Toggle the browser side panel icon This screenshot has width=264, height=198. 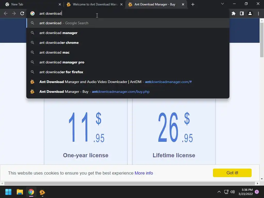242,13
